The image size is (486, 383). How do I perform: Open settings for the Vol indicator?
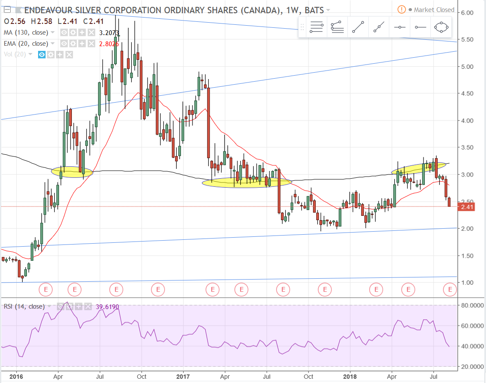50,55
